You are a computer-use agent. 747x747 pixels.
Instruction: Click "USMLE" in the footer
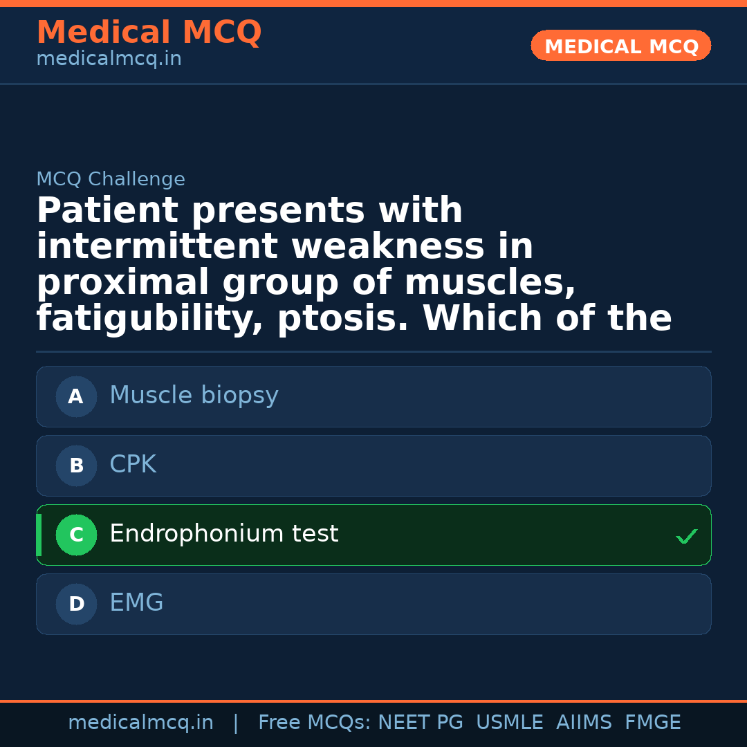click(509, 723)
